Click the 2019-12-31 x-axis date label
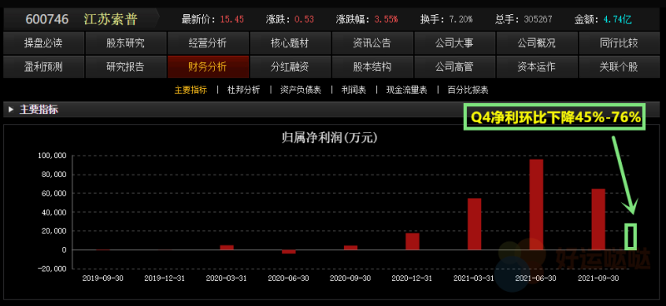The width and height of the screenshot is (666, 306). click(x=164, y=279)
